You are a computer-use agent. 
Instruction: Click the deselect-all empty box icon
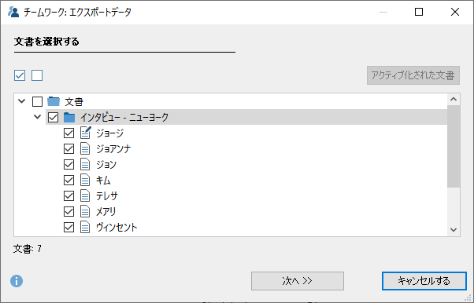[37, 75]
